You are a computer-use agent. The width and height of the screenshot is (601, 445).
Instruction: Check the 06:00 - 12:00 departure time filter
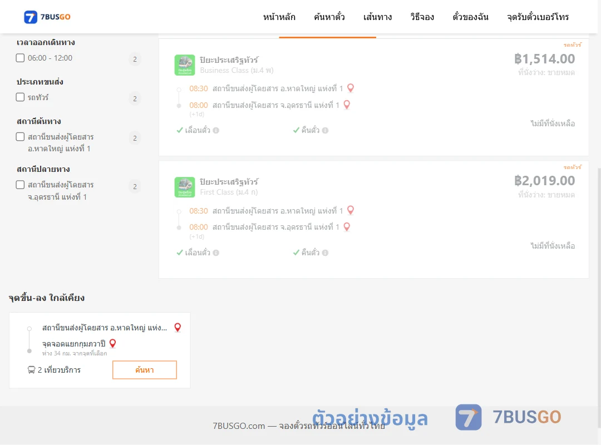[x=21, y=58]
